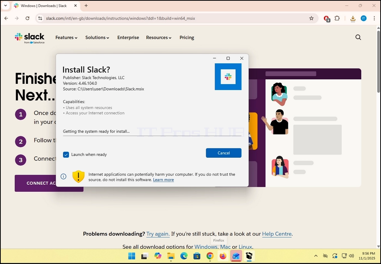Cancel the Slack installation
Image resolution: width=381 pixels, height=264 pixels.
point(223,153)
